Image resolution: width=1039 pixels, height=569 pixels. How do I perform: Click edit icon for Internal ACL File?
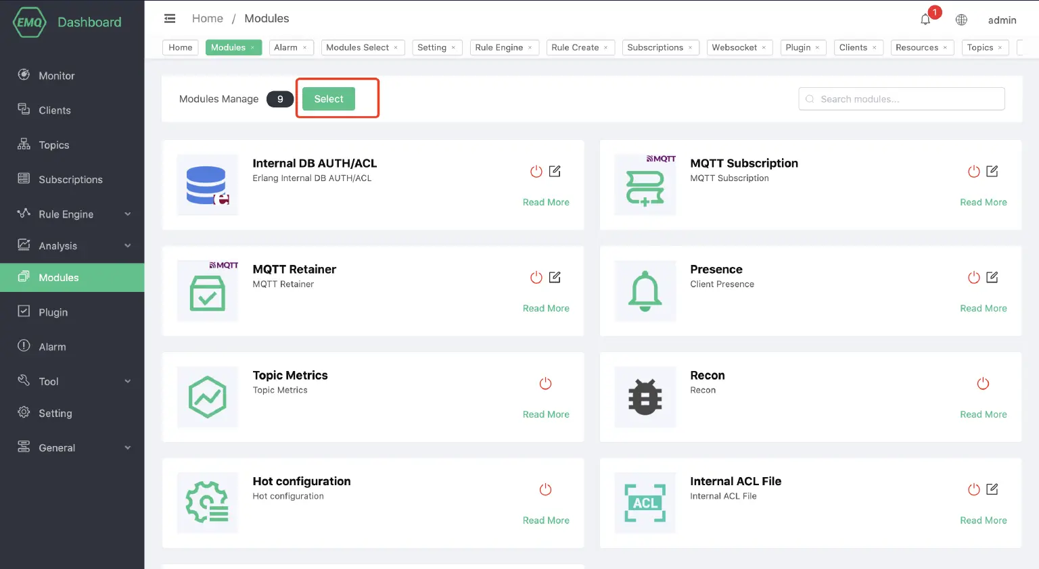[x=992, y=489]
